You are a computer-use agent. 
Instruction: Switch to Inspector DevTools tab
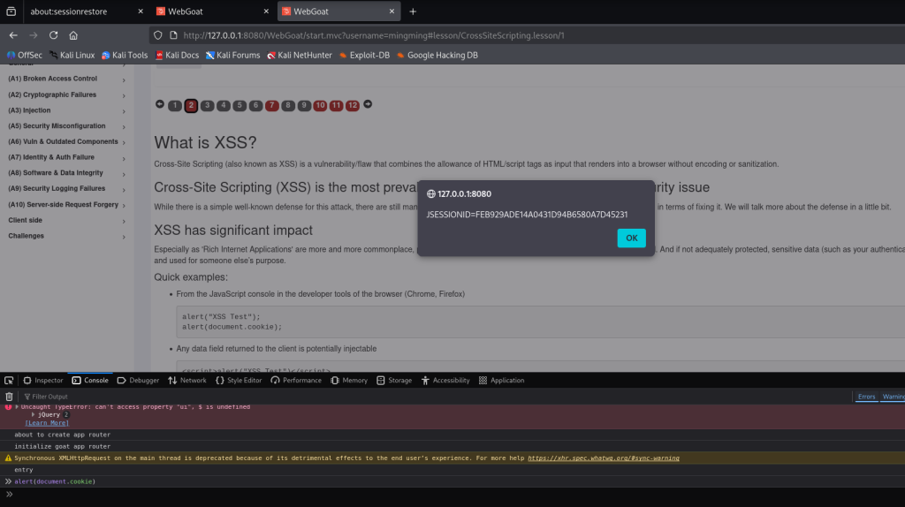(x=42, y=380)
